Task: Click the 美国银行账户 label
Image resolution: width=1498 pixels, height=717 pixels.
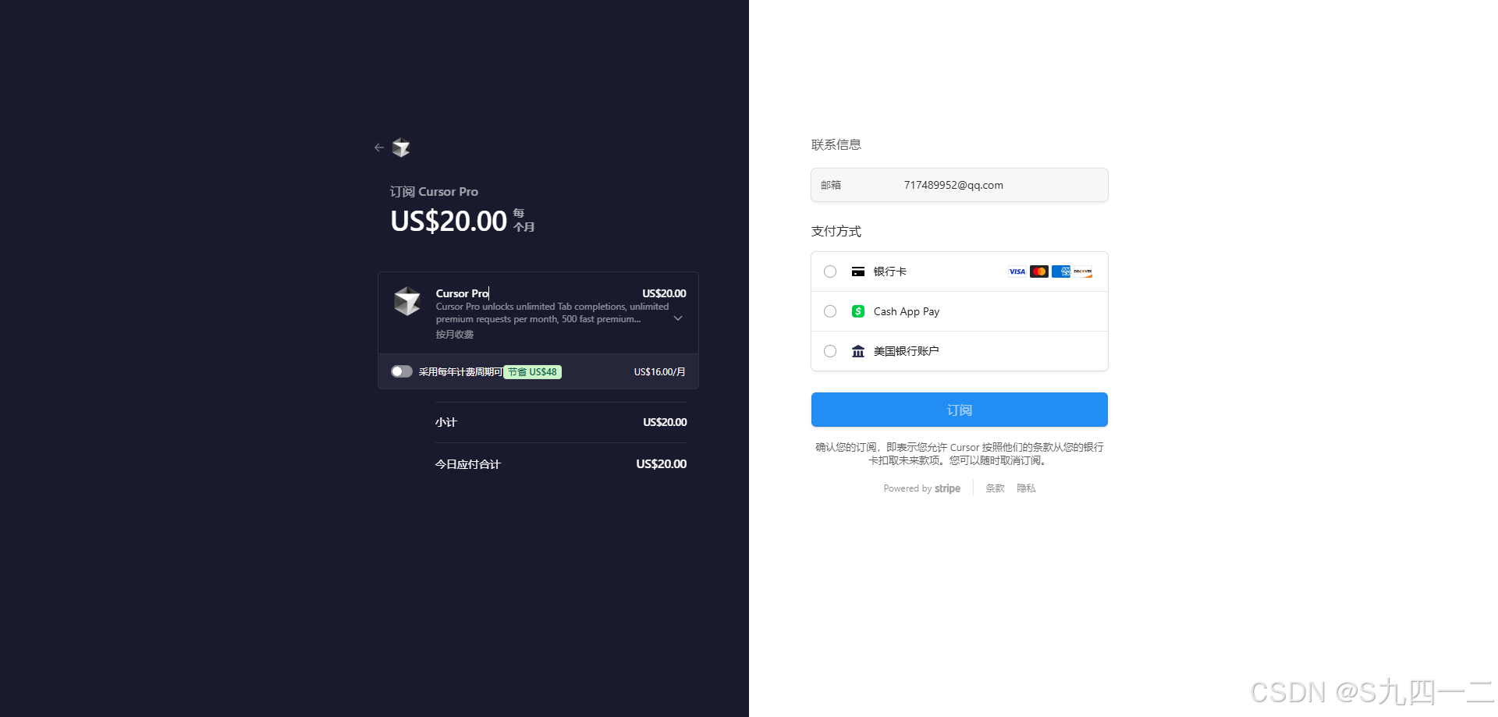Action: (907, 351)
